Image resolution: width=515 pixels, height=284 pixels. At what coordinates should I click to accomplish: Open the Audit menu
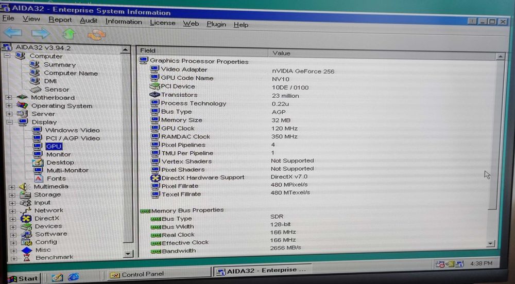click(x=89, y=21)
